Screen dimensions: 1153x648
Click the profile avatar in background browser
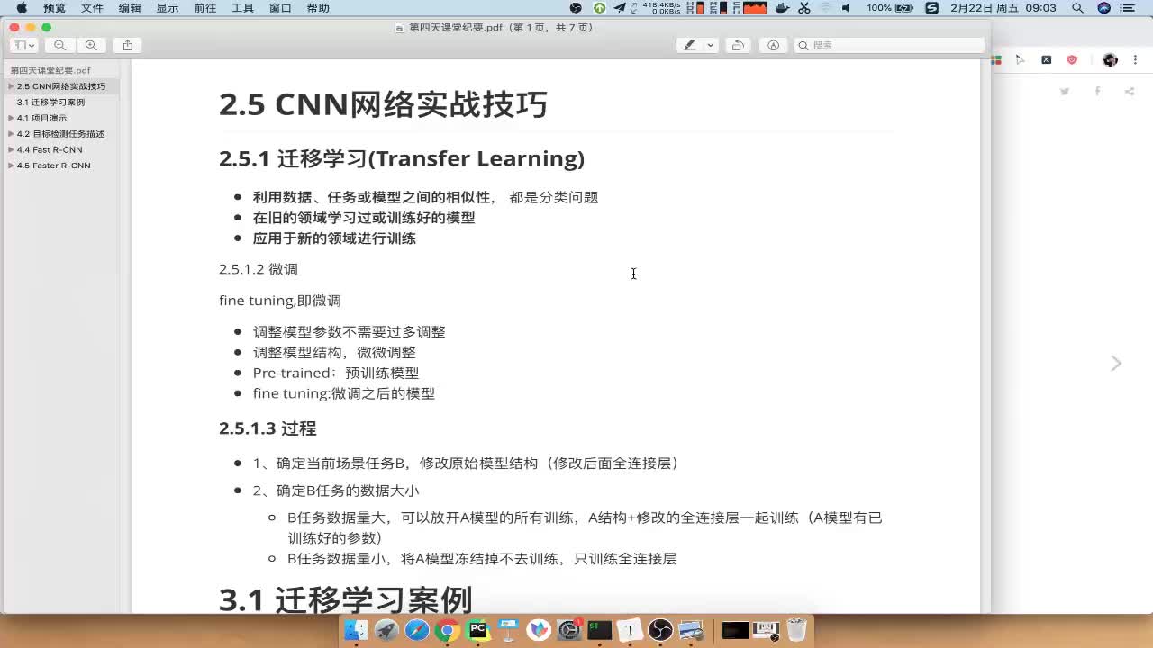pyautogui.click(x=1110, y=59)
